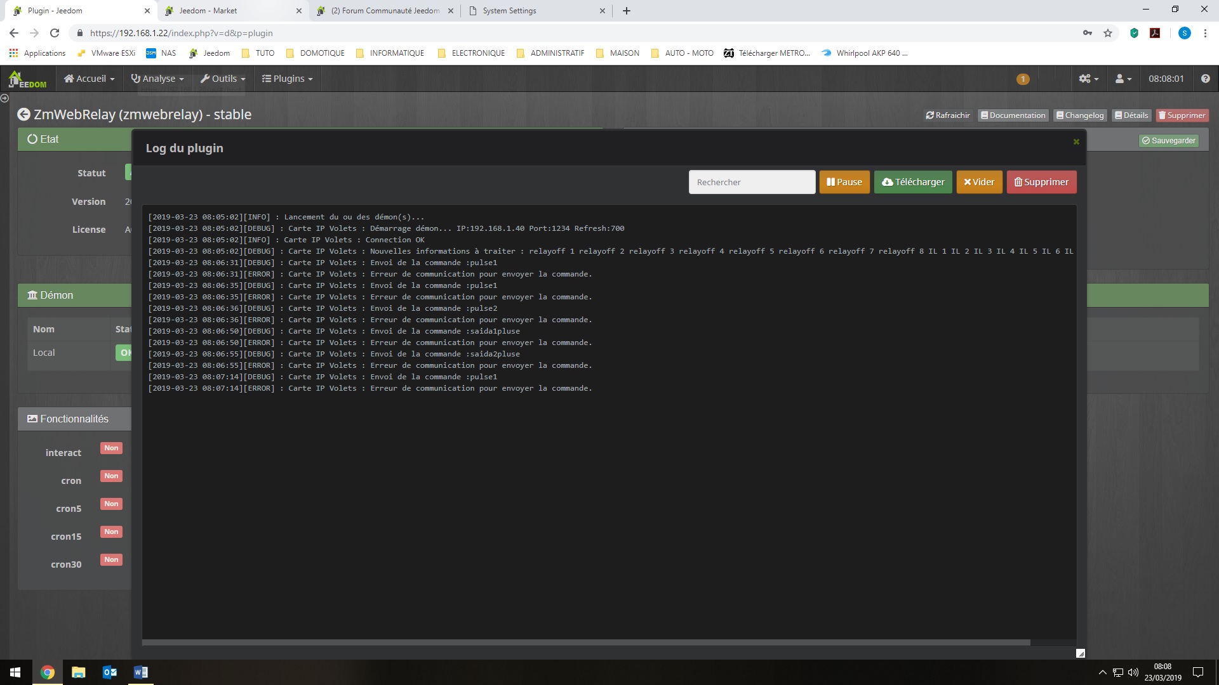Open the NAS bookmark

click(x=161, y=53)
